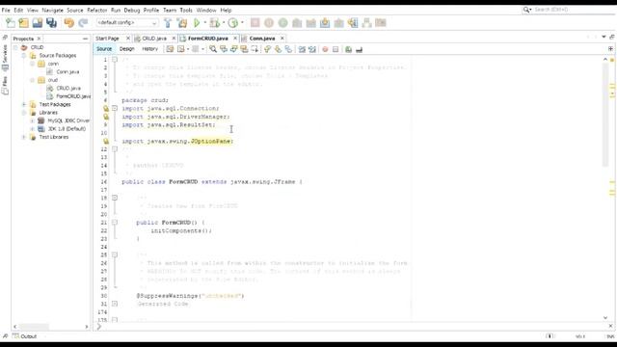Screen dimensions: 617x347
Task: Click the editor vertical scrollbar thumb
Action: (x=605, y=115)
